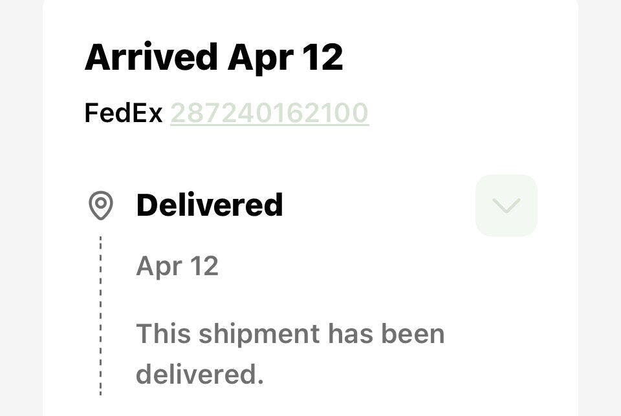
Task: Expand the Delivered status with the chevron
Action: coord(506,205)
